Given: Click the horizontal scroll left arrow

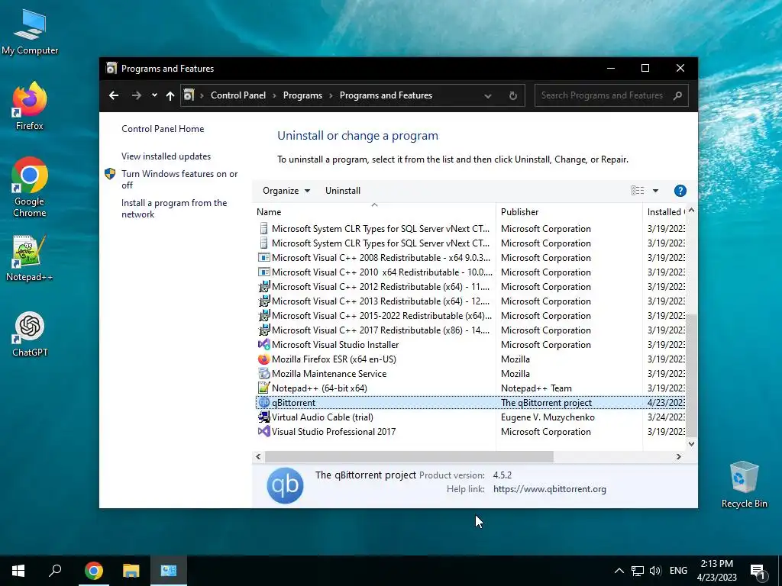Looking at the screenshot, I should (x=258, y=456).
